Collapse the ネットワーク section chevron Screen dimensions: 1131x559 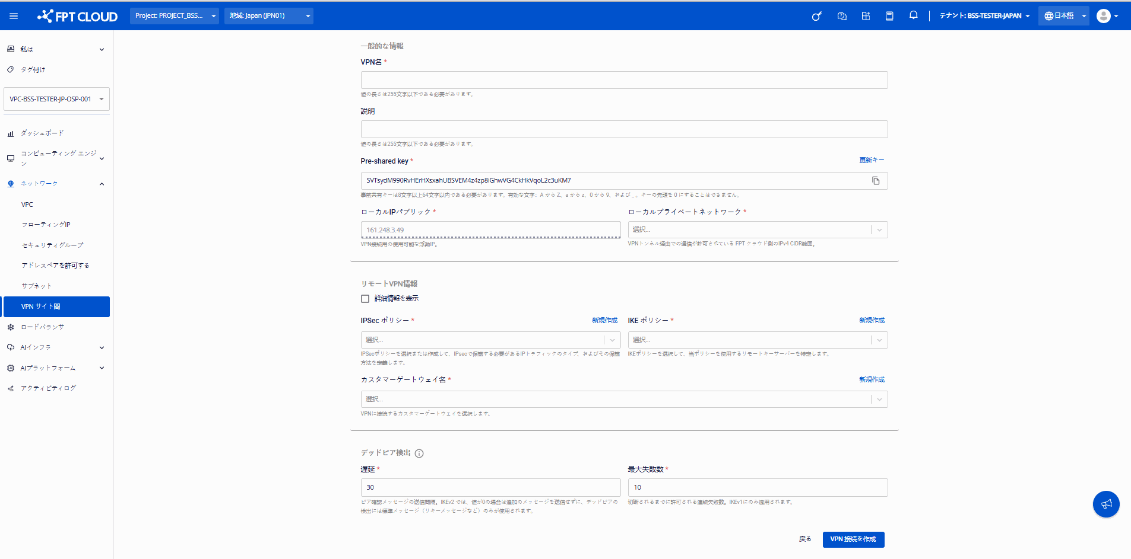[x=102, y=184]
